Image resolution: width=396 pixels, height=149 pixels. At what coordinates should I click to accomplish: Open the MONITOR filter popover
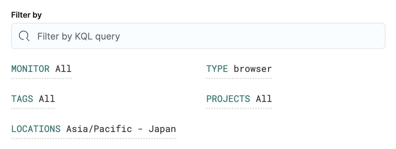[41, 69]
